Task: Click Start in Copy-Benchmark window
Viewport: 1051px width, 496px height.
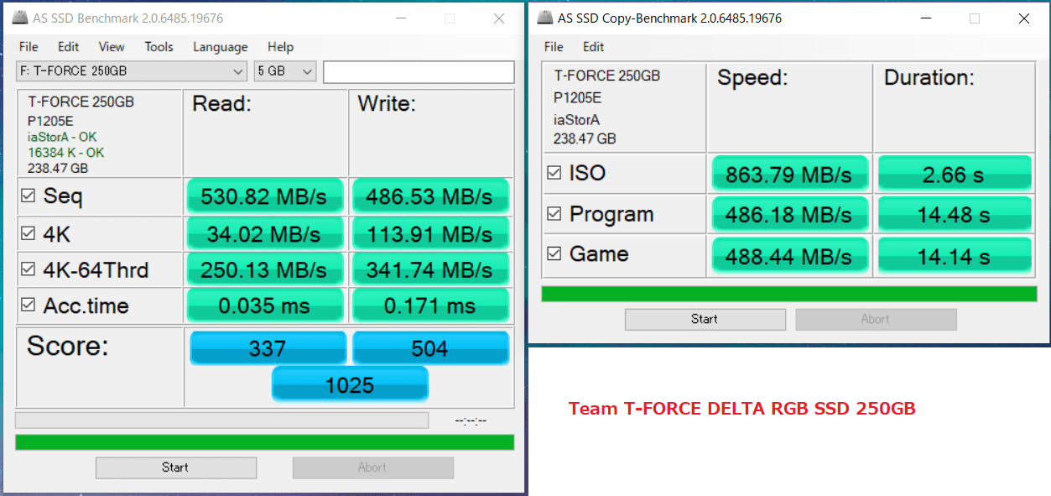Action: [x=705, y=319]
